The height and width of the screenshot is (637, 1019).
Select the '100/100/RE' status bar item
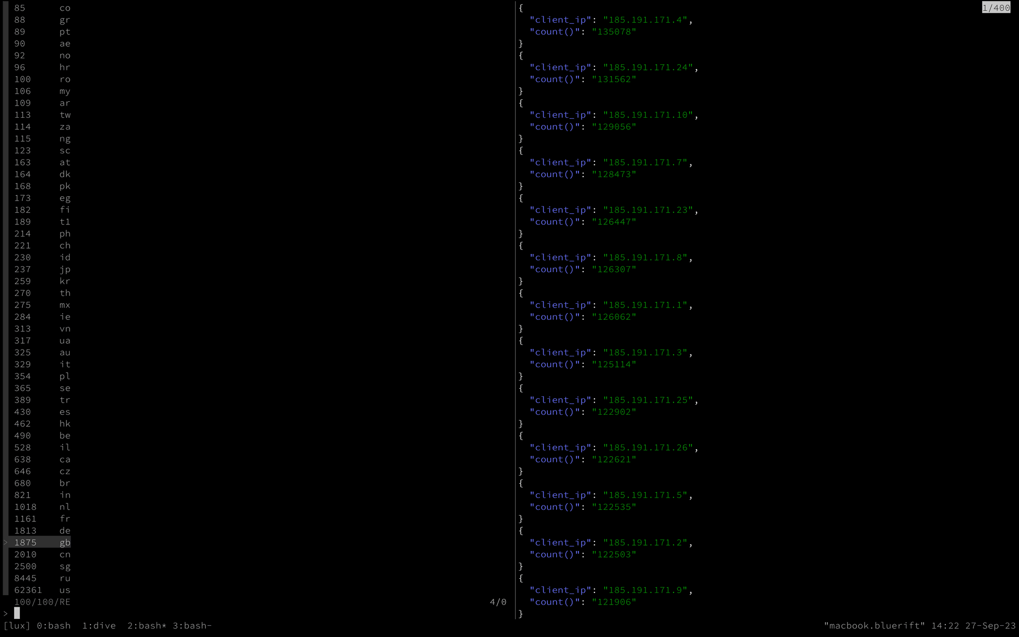click(42, 602)
